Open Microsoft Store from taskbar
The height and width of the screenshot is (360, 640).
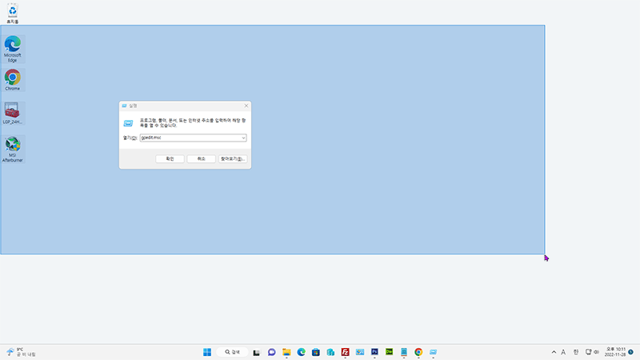coord(315,352)
